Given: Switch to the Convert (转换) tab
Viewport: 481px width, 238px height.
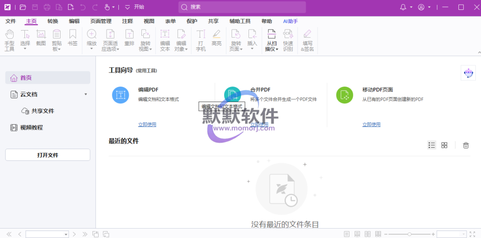Looking at the screenshot, I should point(53,21).
